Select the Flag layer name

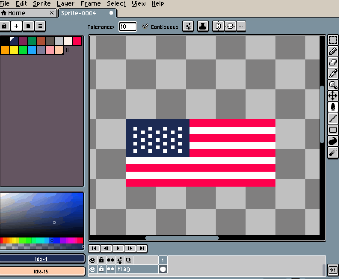137,269
